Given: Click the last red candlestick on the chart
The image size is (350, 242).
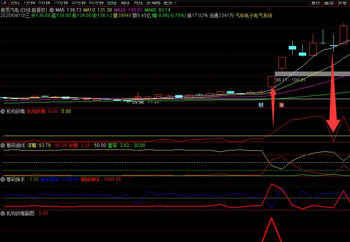Looking at the screenshot, I should coord(343,34).
